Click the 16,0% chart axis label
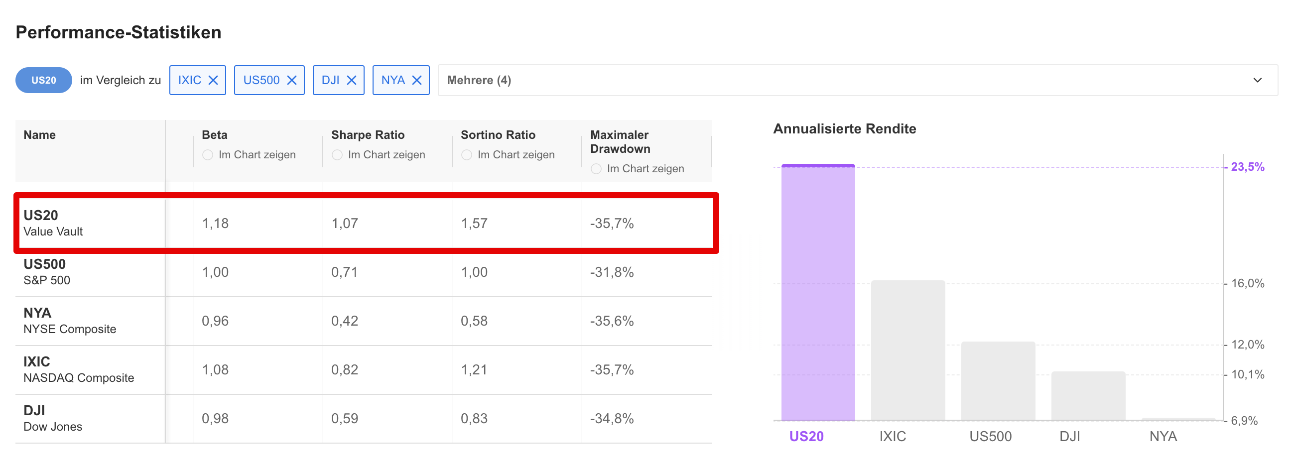 point(1247,283)
